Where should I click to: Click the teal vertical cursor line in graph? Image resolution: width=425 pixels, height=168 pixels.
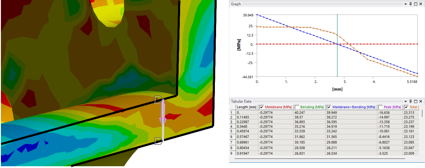click(337, 45)
